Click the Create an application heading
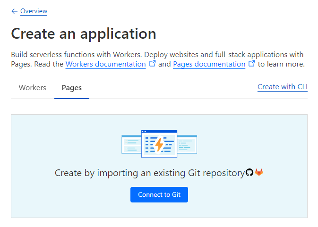 point(84,34)
